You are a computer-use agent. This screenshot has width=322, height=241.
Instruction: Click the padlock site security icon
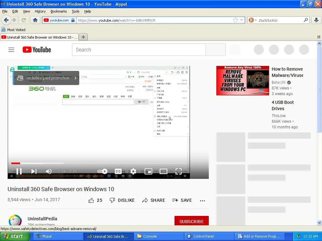coord(73,20)
